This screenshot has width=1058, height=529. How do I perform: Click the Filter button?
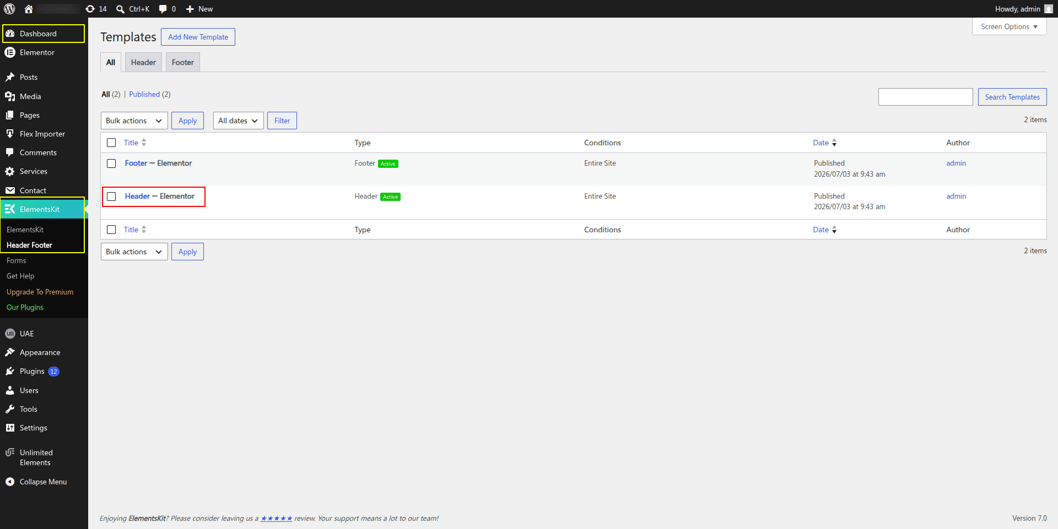pyautogui.click(x=282, y=121)
